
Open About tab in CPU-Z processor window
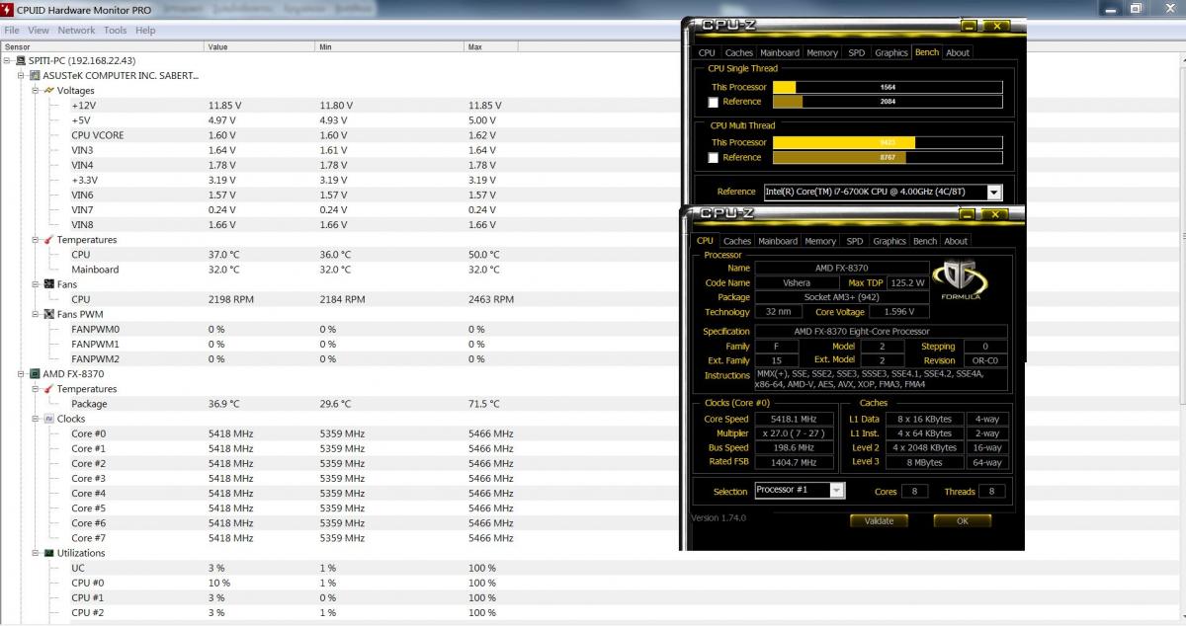(956, 241)
